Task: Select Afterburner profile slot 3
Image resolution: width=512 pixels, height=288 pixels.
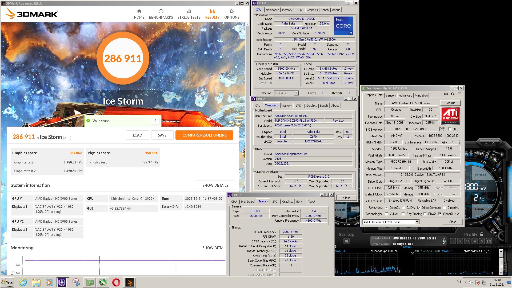Action: click(467, 241)
